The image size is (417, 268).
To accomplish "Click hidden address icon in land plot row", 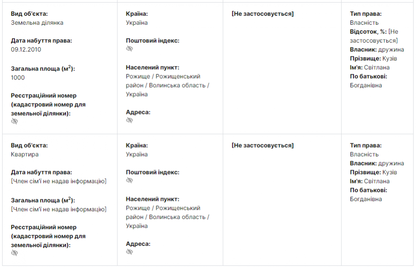I will click(x=129, y=120).
